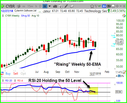Click the CyberArk Software Ltd name

click(25, 11)
